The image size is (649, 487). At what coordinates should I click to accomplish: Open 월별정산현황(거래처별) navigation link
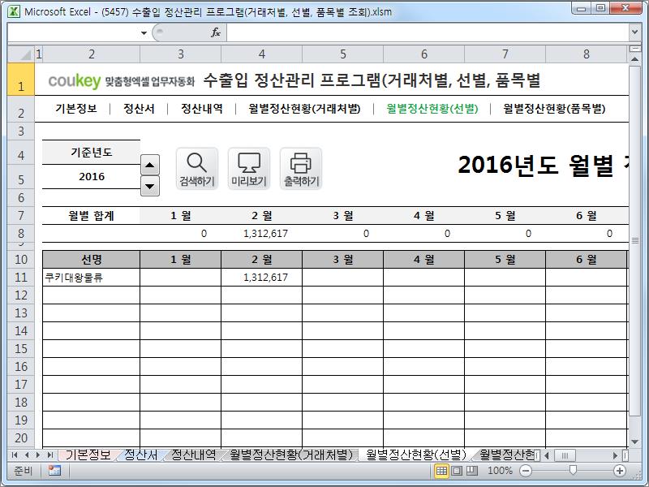coord(304,109)
